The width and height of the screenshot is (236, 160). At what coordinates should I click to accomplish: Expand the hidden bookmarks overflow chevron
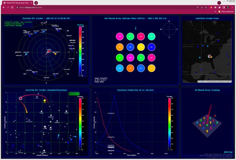(x=215, y=11)
